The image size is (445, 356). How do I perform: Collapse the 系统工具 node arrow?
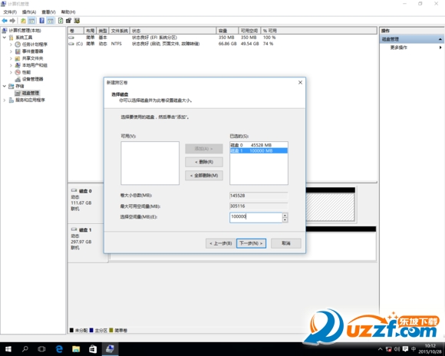point(5,38)
